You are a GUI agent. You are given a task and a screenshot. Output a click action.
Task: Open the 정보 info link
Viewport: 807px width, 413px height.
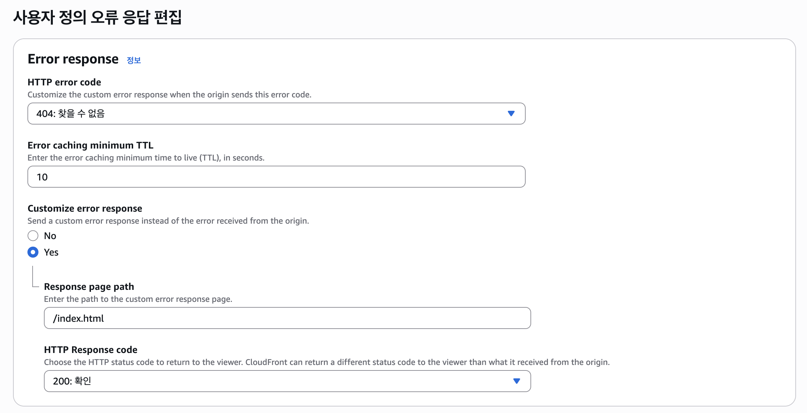[x=133, y=60]
